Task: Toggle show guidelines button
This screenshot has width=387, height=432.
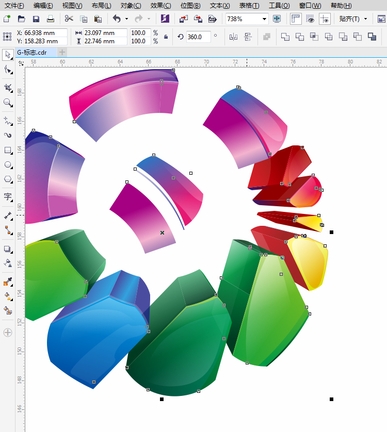Action: click(x=325, y=19)
